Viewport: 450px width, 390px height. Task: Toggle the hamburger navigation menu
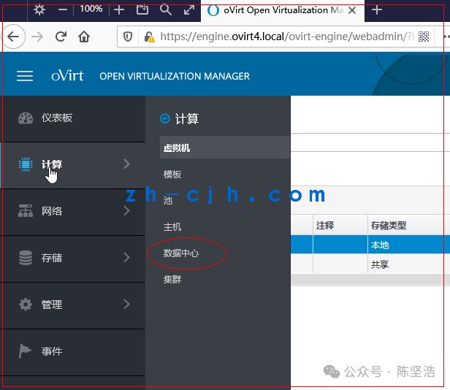[25, 76]
